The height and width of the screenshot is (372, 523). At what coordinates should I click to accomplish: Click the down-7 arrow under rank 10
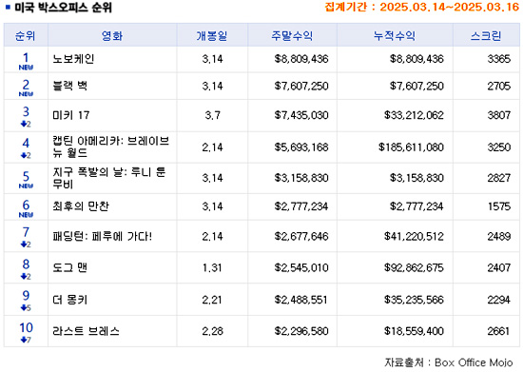26,340
